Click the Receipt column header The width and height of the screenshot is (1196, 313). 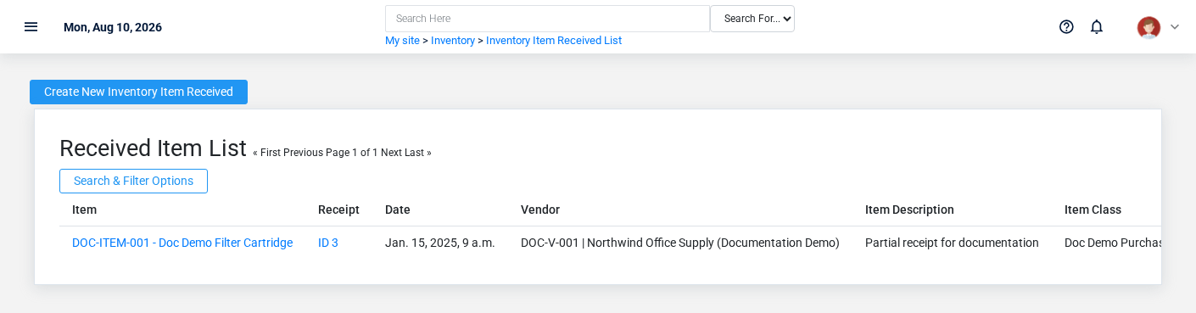click(338, 210)
